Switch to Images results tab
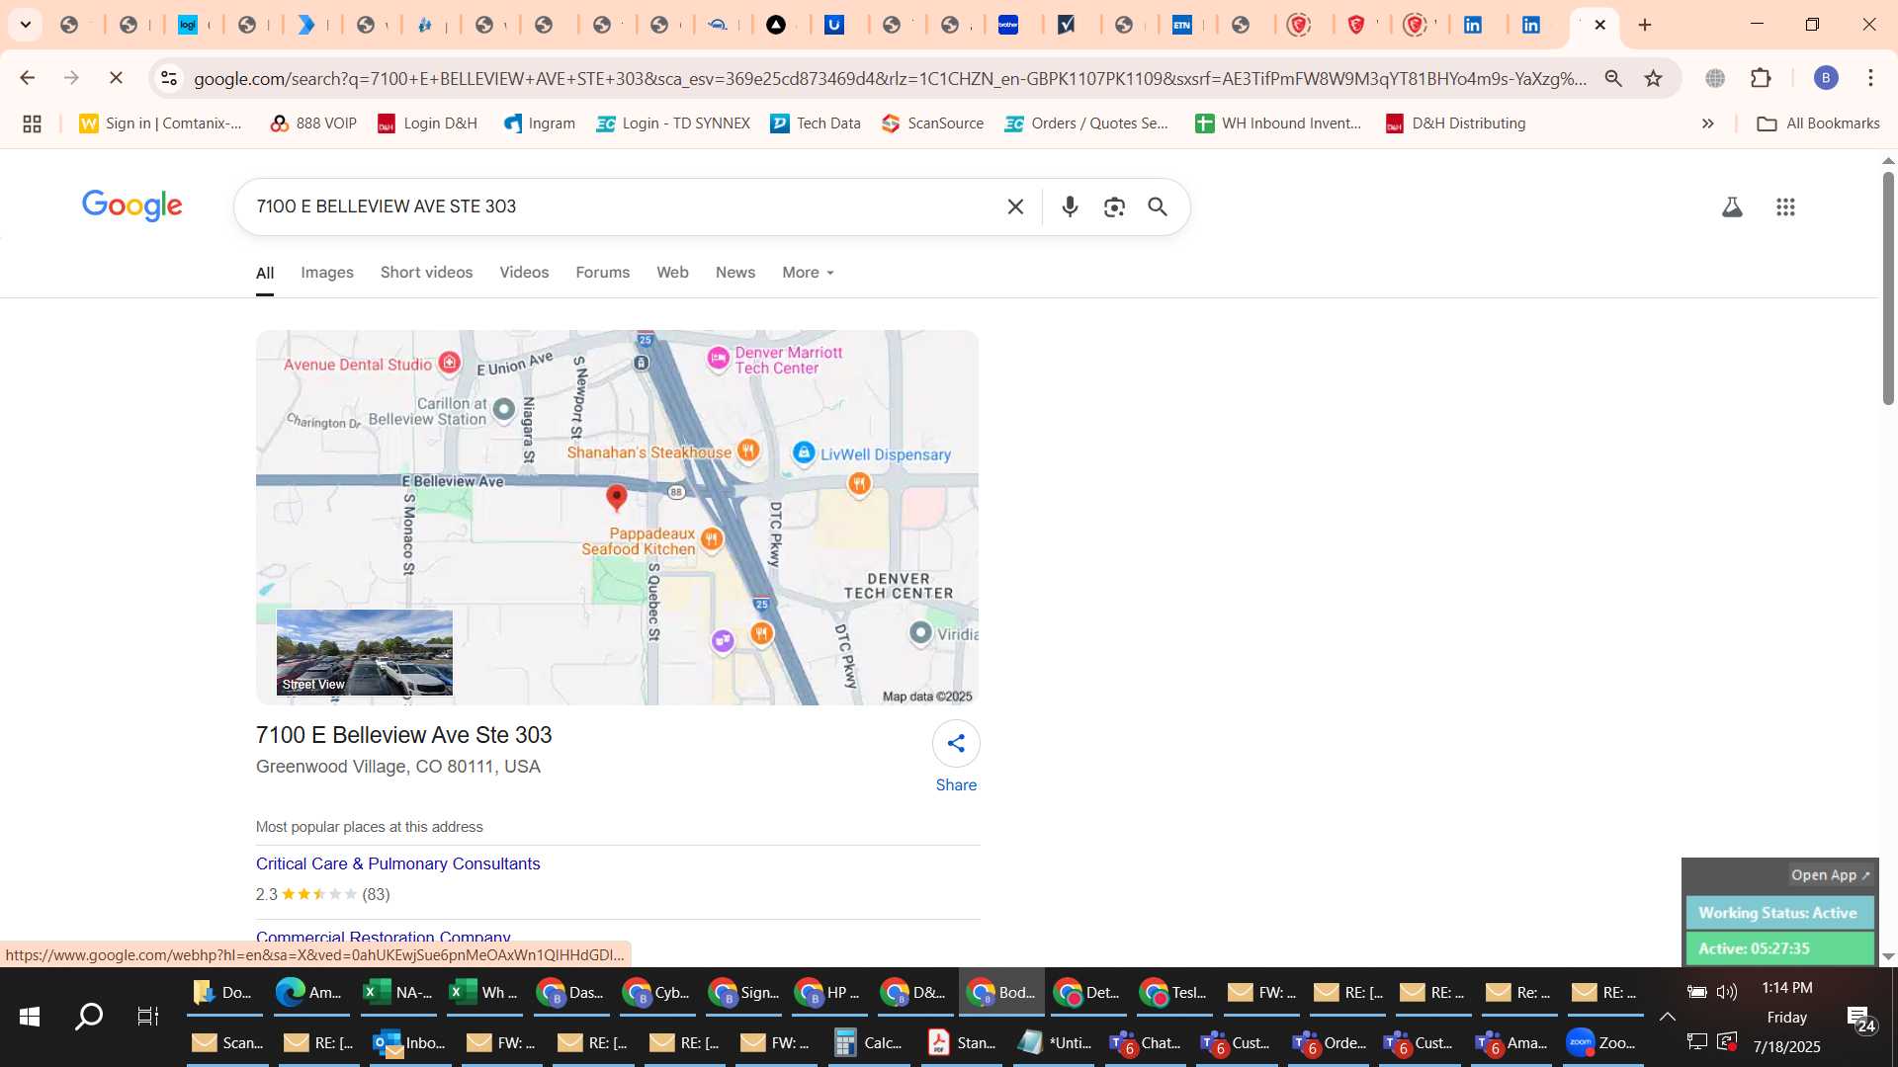1898x1067 pixels. pyautogui.click(x=327, y=273)
